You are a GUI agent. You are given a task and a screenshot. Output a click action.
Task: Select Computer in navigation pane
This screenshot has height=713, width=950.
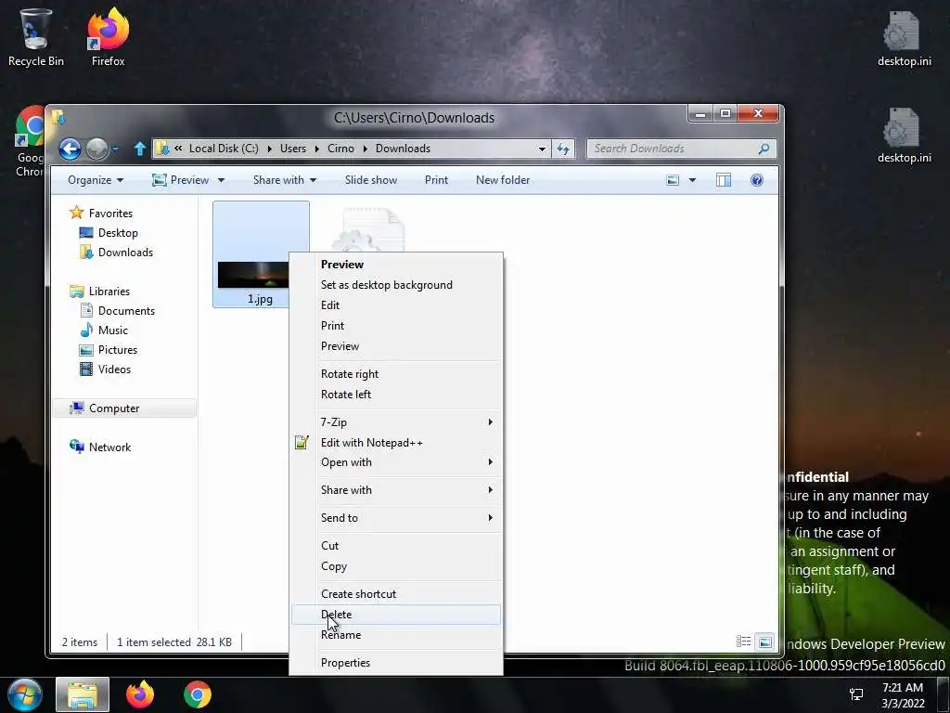(125, 408)
